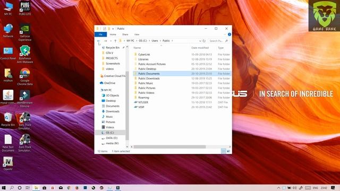
Task: Launch Wondershare Filmora desktop shortcut
Action: coord(25,99)
